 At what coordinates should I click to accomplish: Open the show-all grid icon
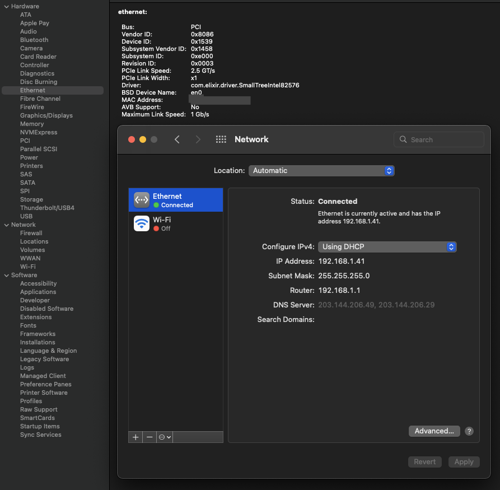pos(221,139)
